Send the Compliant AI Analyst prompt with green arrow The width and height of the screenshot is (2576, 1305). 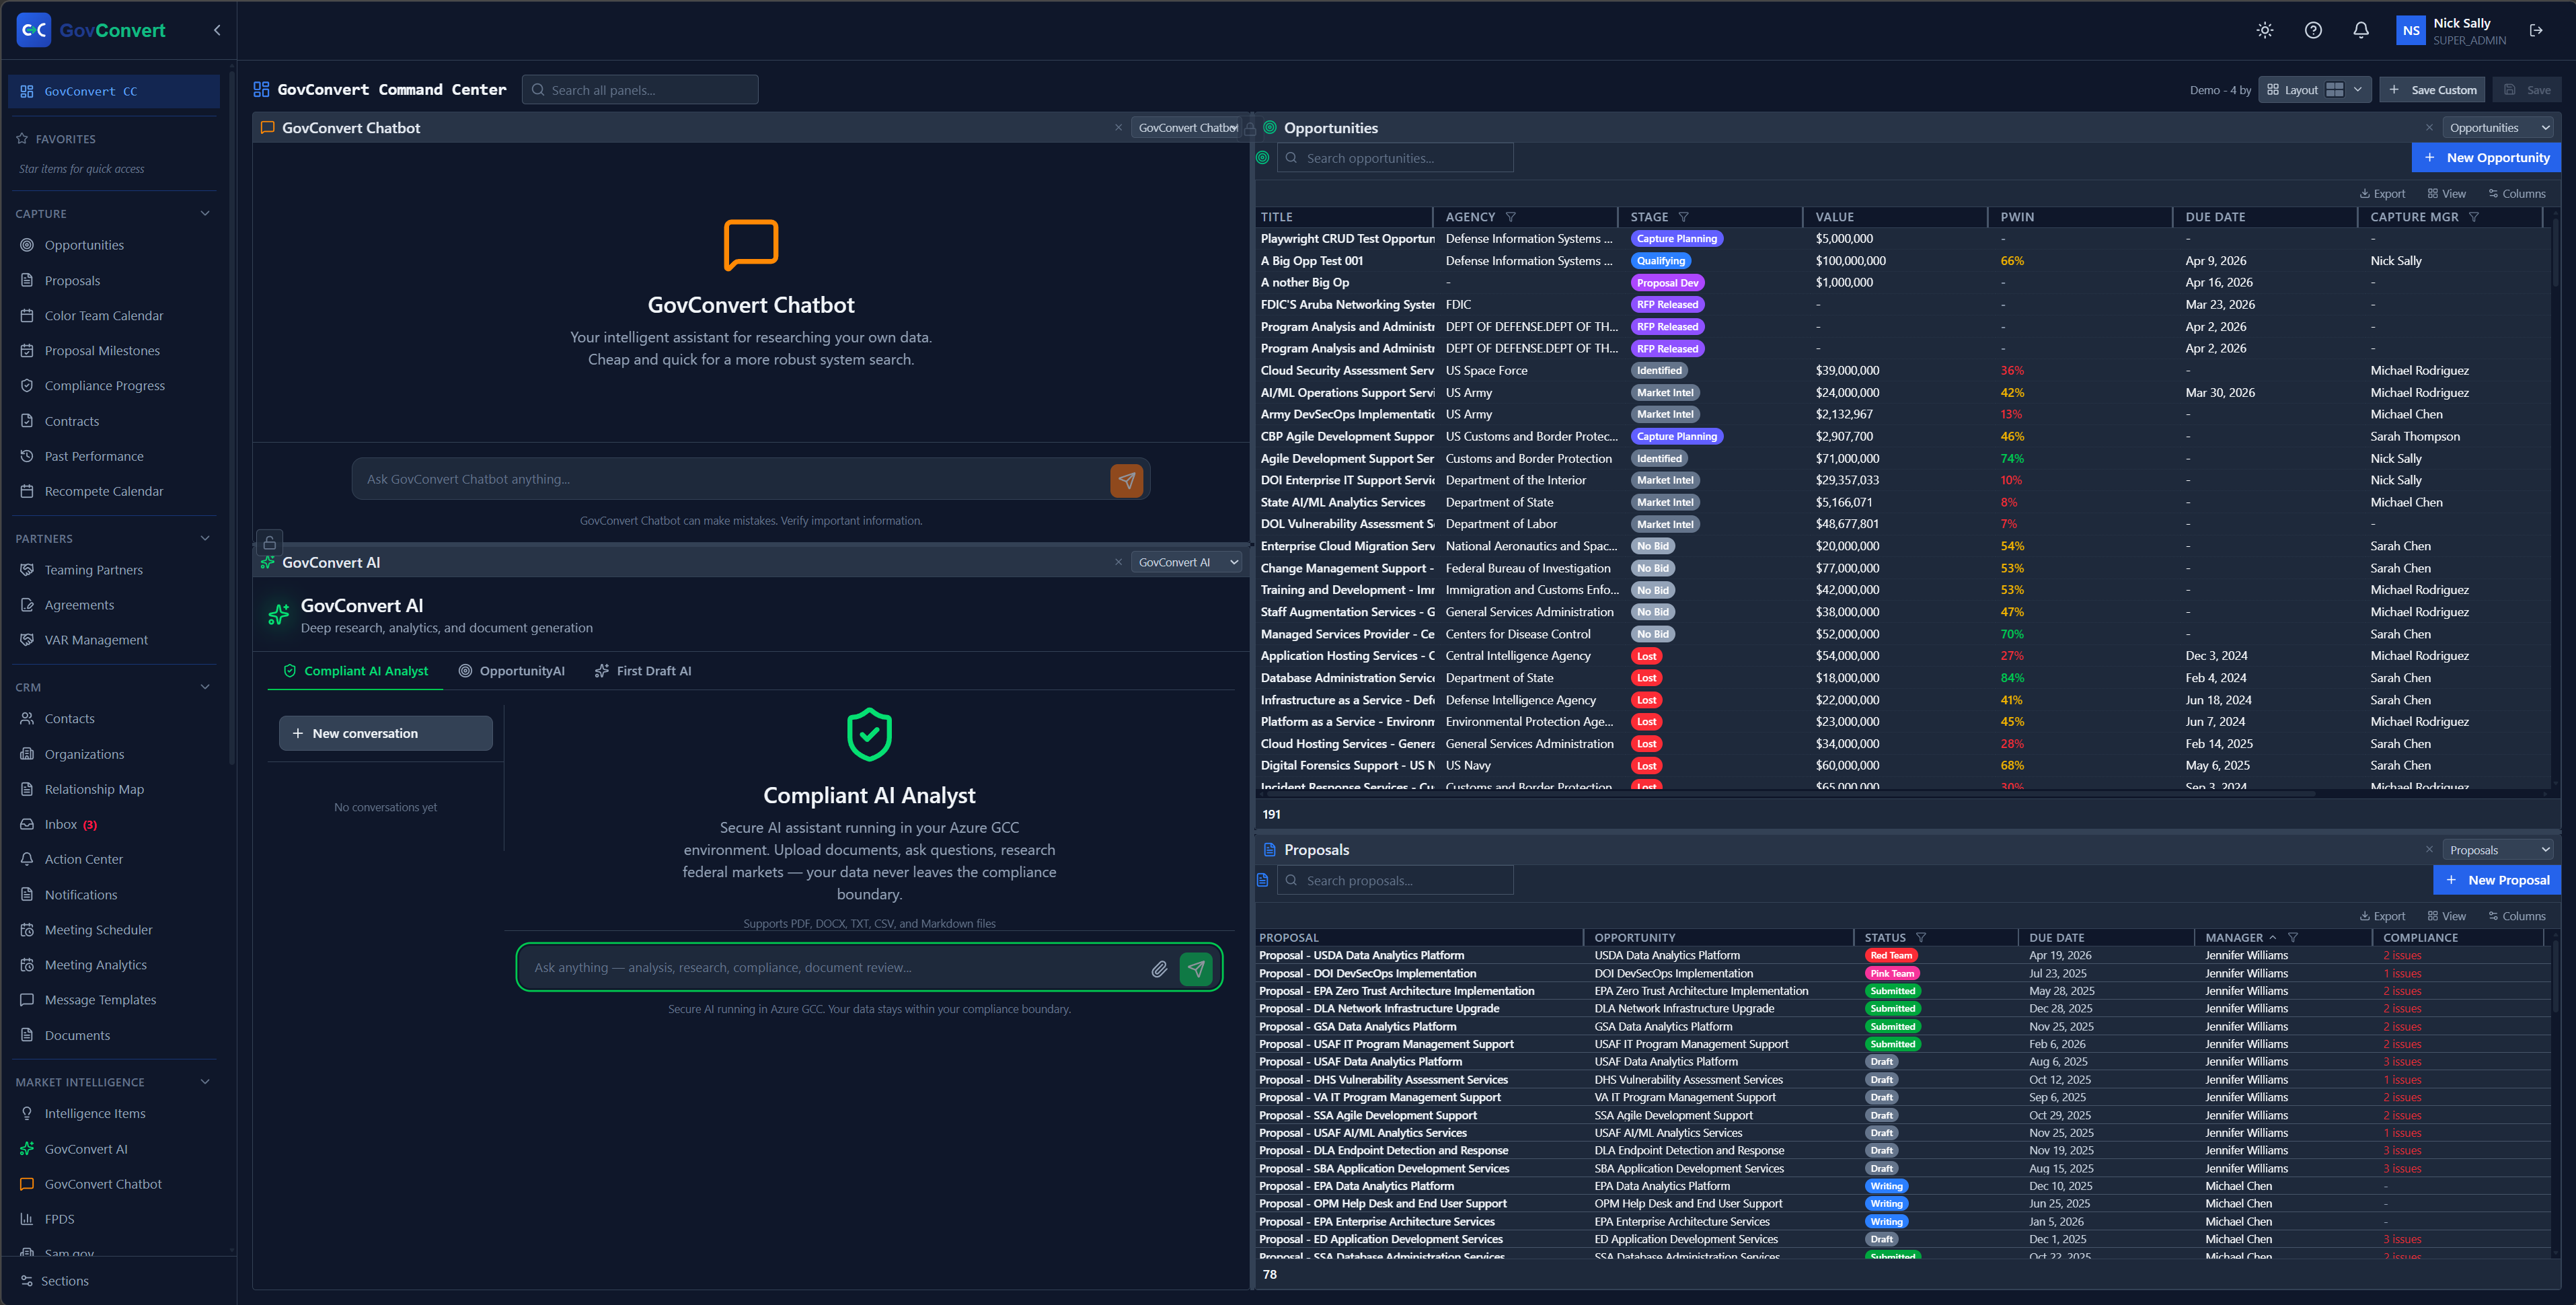1196,968
